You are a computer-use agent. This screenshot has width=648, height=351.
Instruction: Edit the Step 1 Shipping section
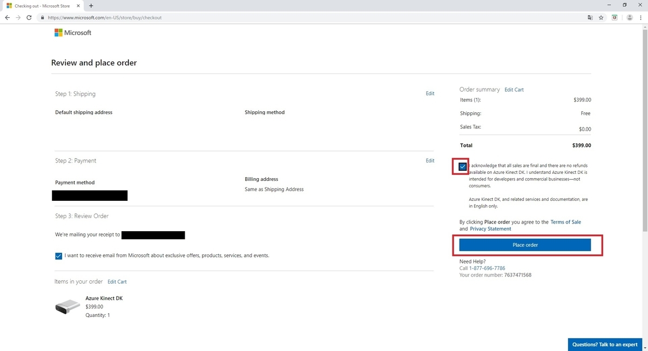[x=430, y=93]
